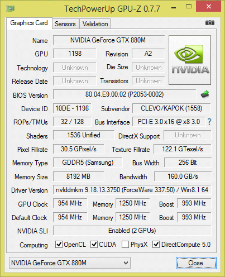Click the NVIDIA logo image
Screen dimensions: 225x277
click(x=190, y=60)
